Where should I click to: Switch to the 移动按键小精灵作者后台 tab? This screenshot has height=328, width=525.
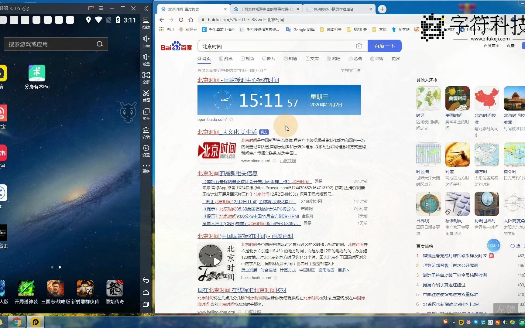[339, 9]
